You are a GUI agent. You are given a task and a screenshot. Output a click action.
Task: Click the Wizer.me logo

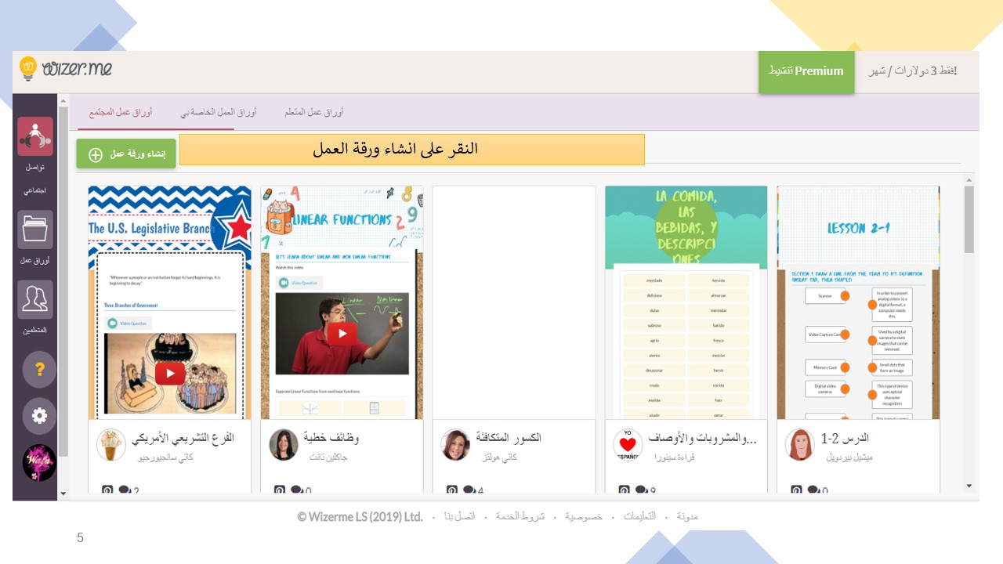(x=66, y=69)
